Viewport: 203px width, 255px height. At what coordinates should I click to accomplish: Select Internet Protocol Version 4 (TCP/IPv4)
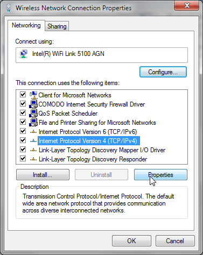89,141
